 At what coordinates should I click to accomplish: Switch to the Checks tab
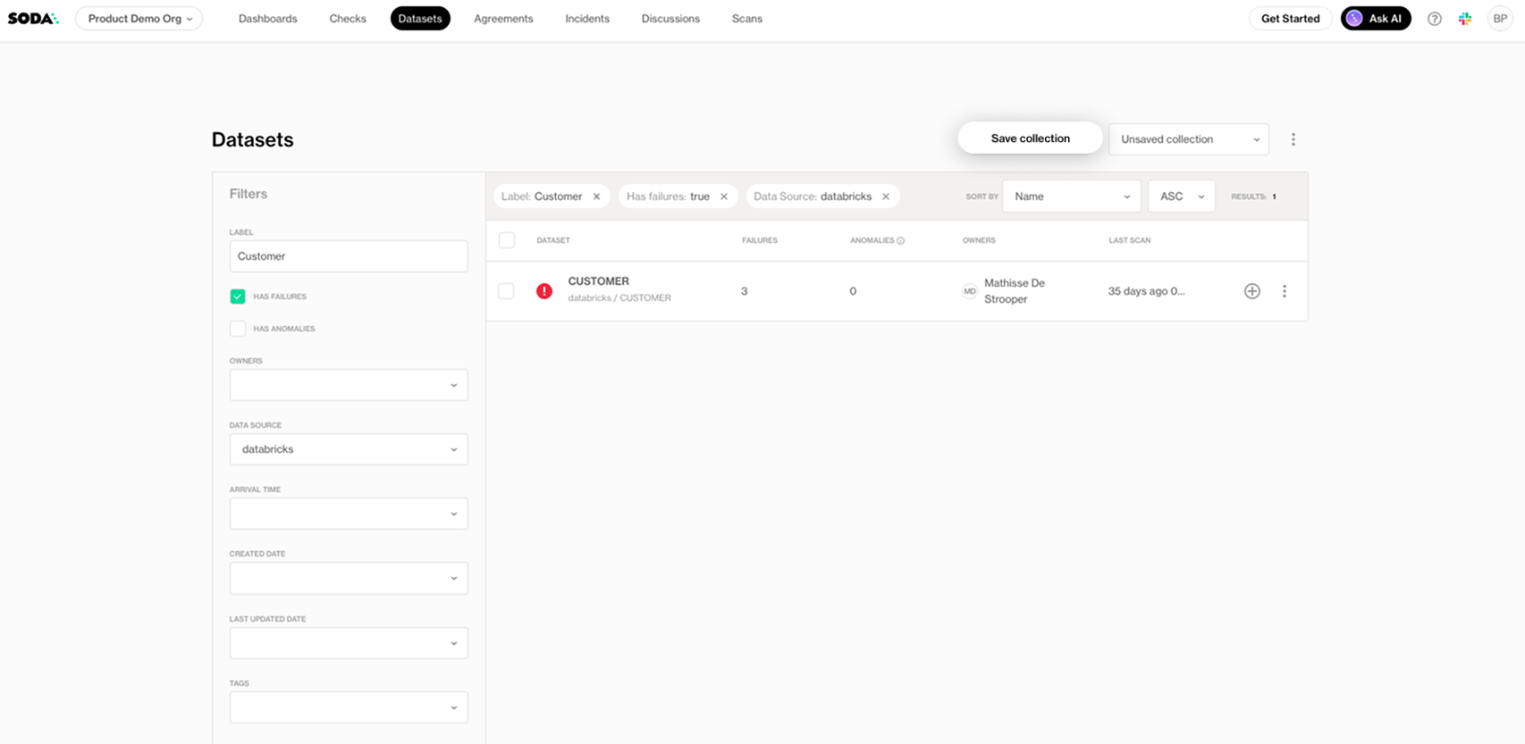pyautogui.click(x=348, y=19)
